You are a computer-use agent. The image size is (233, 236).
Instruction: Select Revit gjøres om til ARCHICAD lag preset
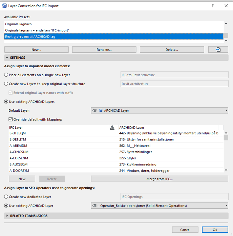click(x=114, y=36)
